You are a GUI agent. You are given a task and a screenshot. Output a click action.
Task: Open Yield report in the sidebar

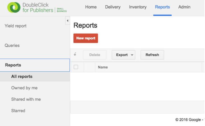16,26
